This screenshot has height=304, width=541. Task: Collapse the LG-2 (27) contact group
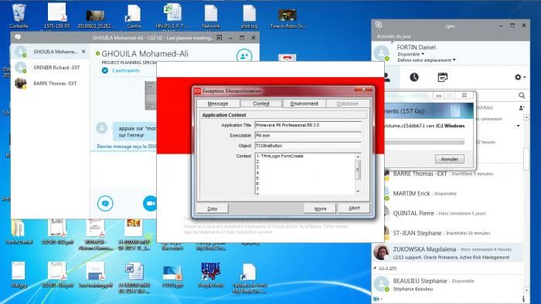coord(376,268)
